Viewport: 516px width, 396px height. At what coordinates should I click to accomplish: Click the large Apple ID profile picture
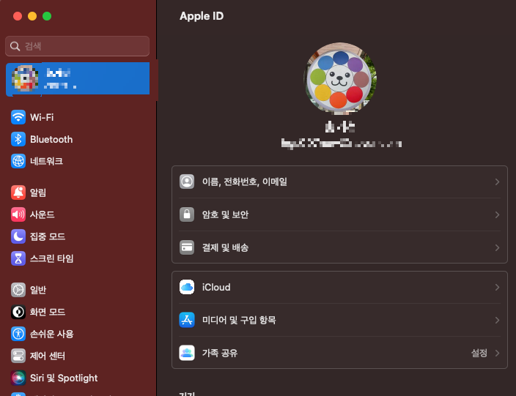click(x=340, y=78)
